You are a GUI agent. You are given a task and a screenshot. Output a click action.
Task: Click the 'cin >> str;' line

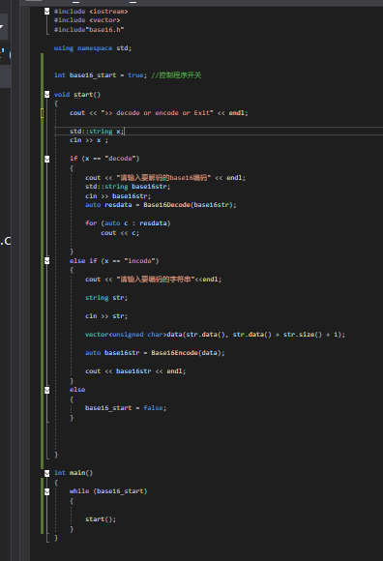point(106,316)
